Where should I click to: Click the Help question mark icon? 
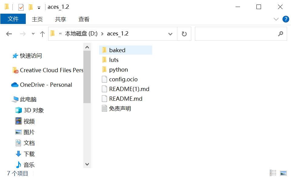(x=286, y=19)
